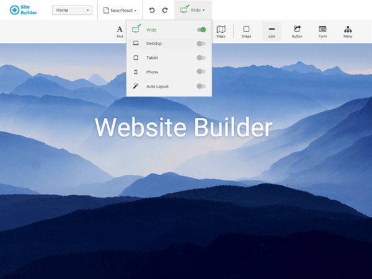Choose the Phone menu entry
The width and height of the screenshot is (372, 279).
[x=169, y=72]
